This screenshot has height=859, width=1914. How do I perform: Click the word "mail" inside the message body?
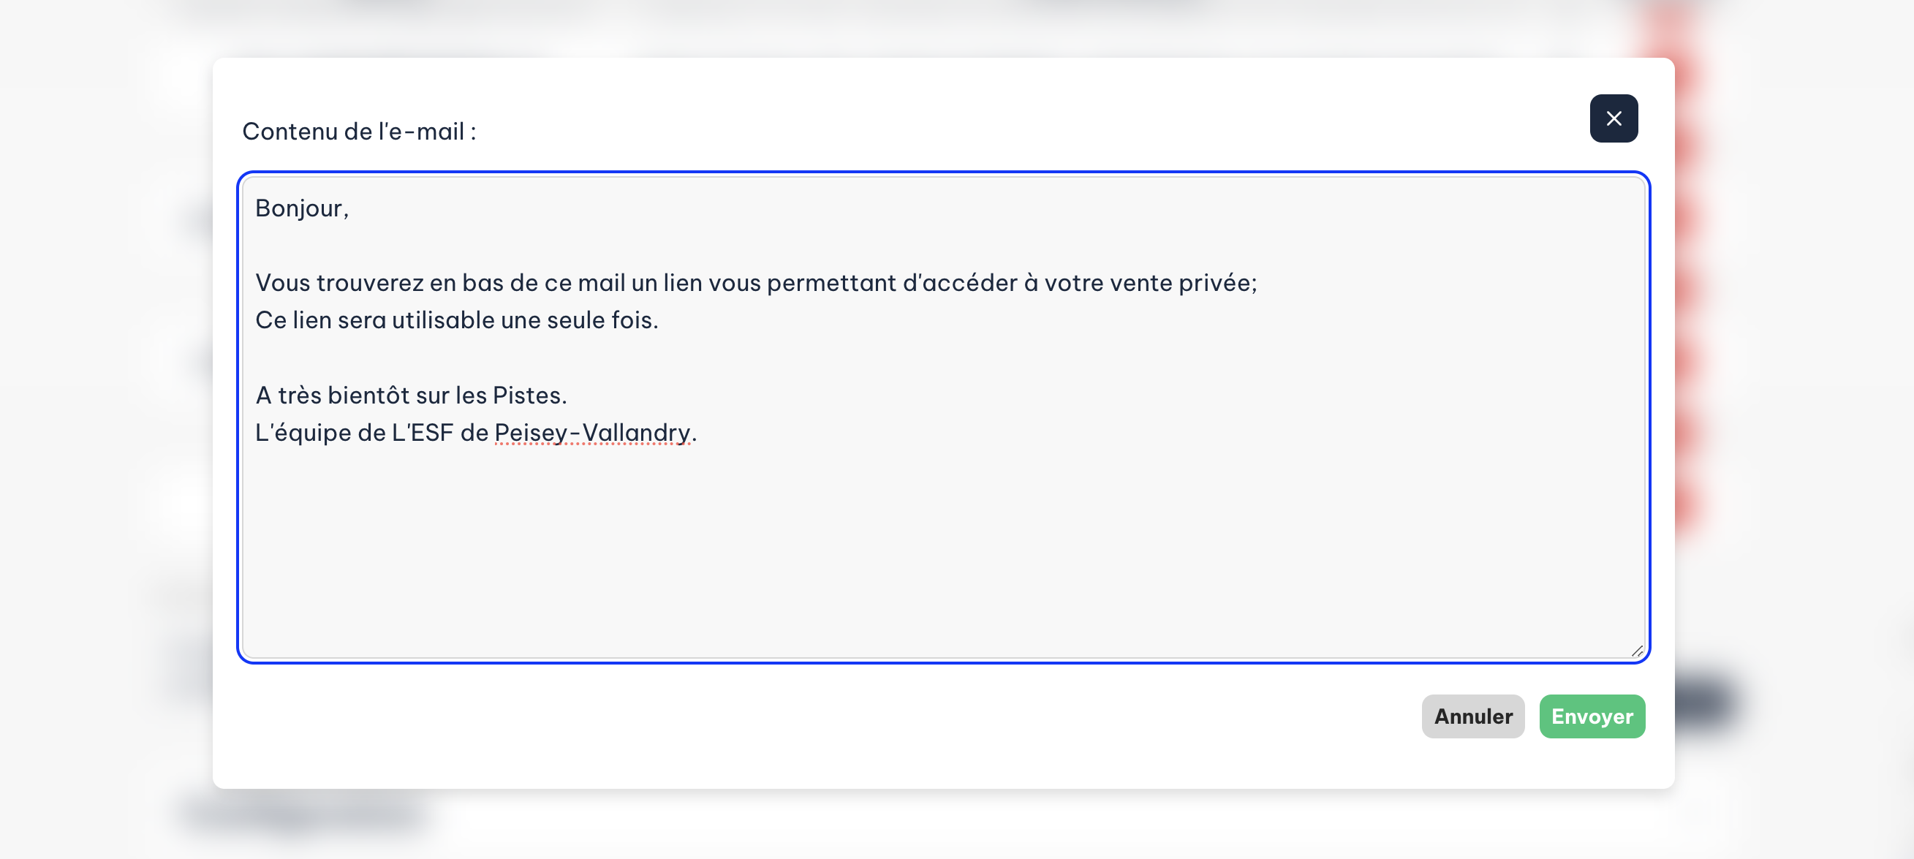click(601, 283)
